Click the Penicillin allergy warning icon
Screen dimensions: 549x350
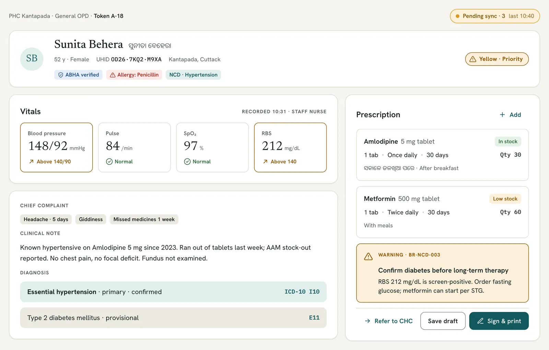pos(113,75)
